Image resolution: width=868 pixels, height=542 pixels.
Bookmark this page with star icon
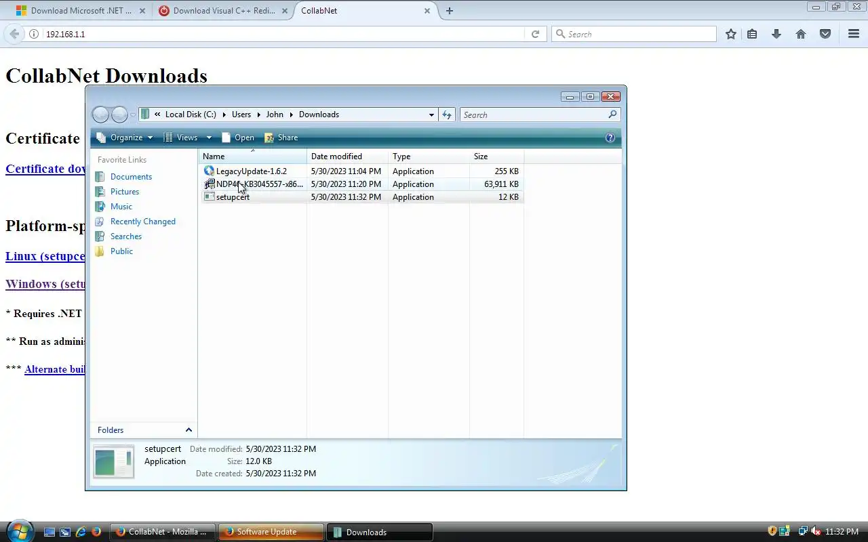tap(731, 34)
